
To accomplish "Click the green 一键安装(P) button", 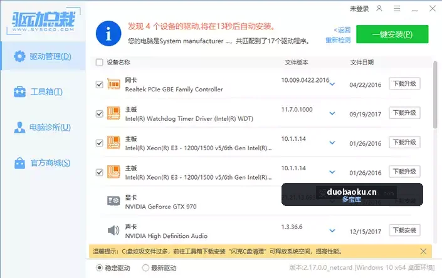I will pos(392,34).
